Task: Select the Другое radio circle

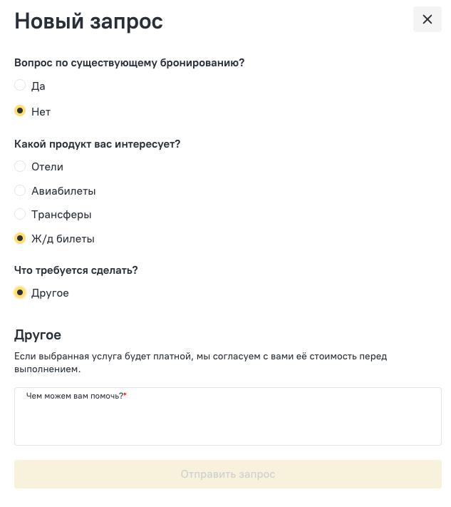Action: click(x=20, y=292)
